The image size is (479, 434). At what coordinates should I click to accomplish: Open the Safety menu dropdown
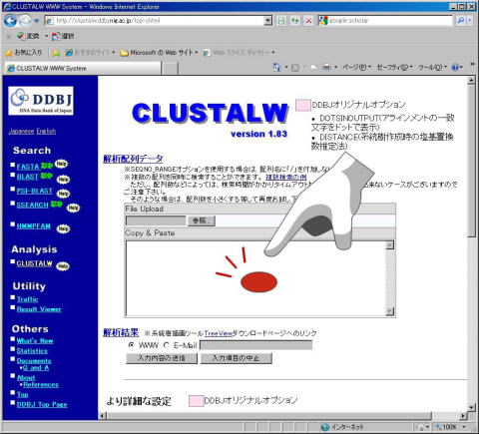click(x=394, y=67)
